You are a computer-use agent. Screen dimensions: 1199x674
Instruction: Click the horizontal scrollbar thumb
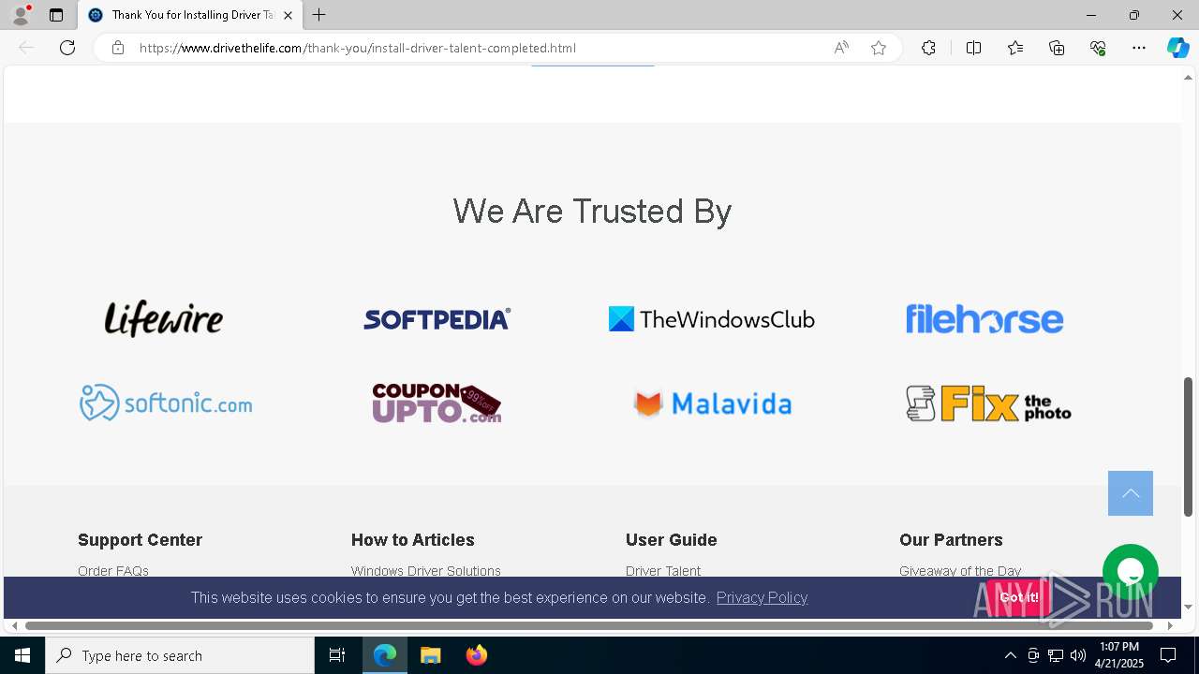(x=590, y=625)
